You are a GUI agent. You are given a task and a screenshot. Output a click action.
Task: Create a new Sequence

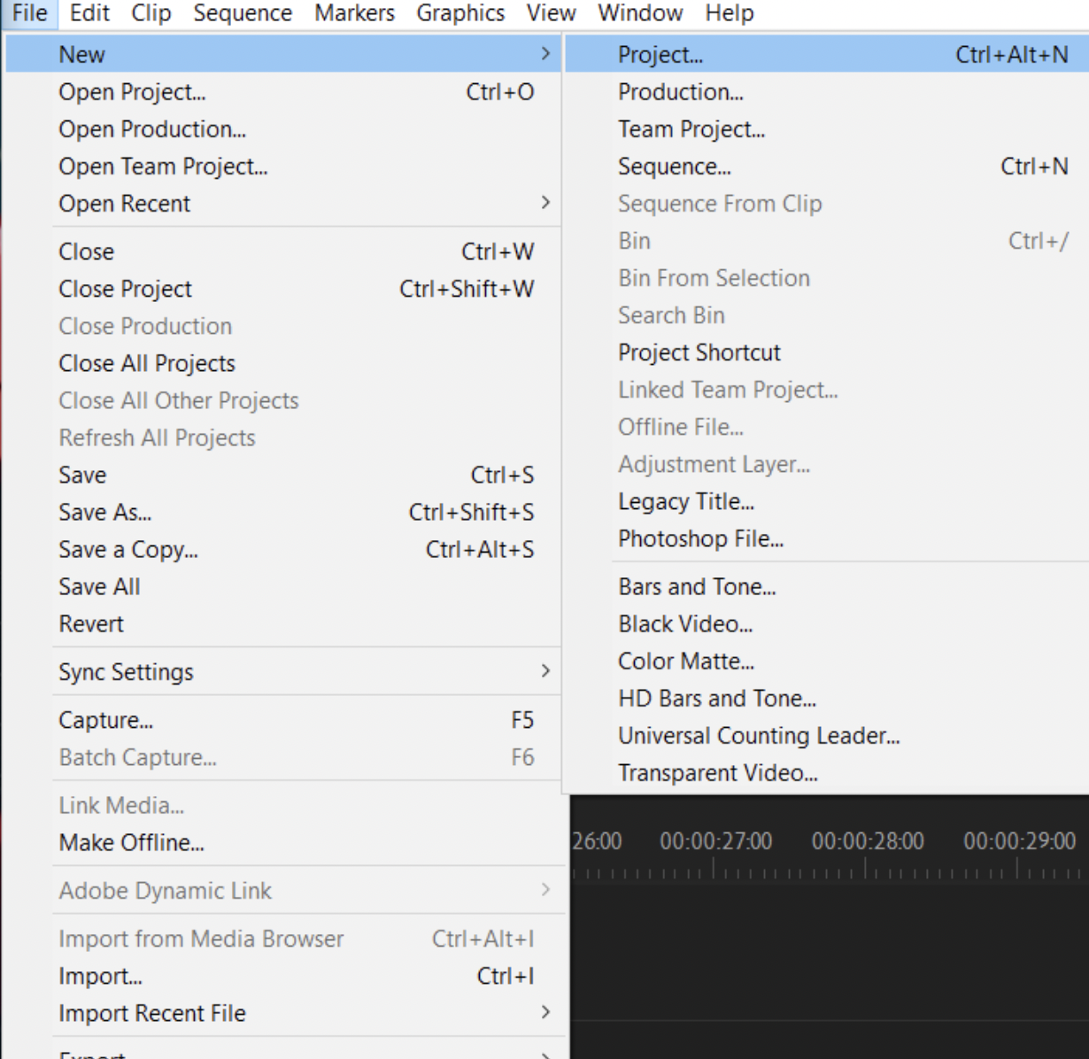click(x=827, y=166)
